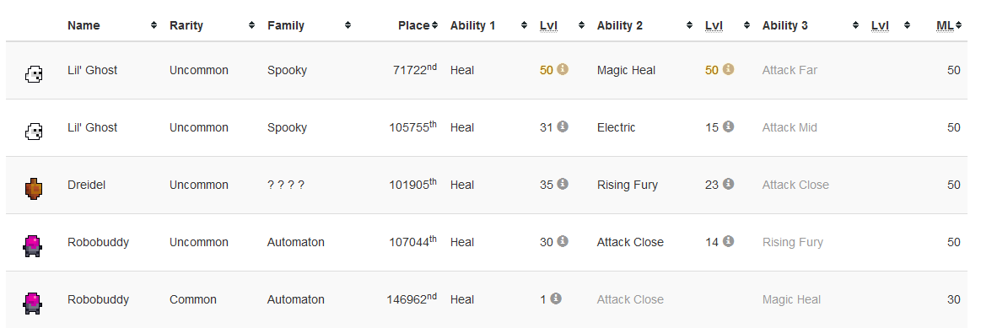The image size is (981, 328).
Task: Click the info icon beside Rising Fury level 23
Action: (x=728, y=184)
